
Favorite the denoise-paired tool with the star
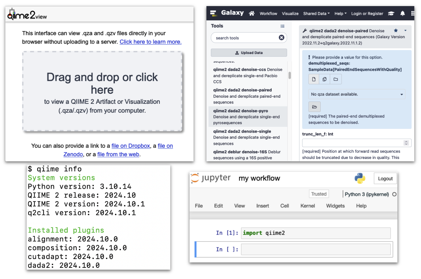[396, 30]
